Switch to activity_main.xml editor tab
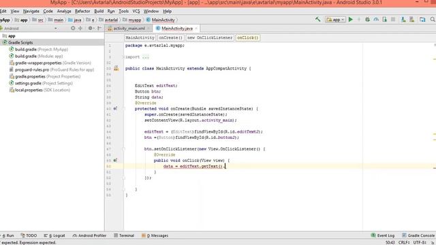436x245 pixels. [129, 29]
